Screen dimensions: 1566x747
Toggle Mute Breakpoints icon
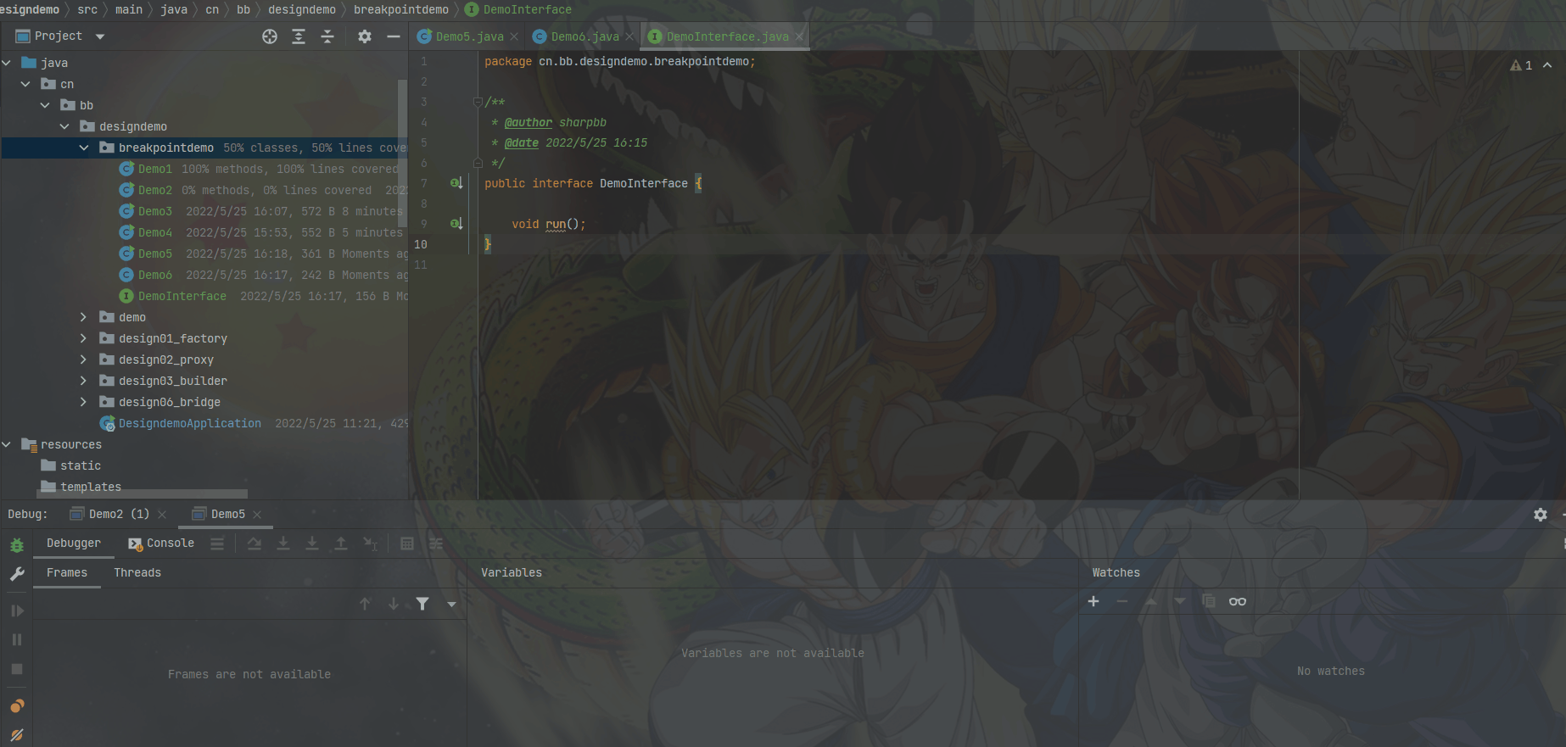click(17, 735)
